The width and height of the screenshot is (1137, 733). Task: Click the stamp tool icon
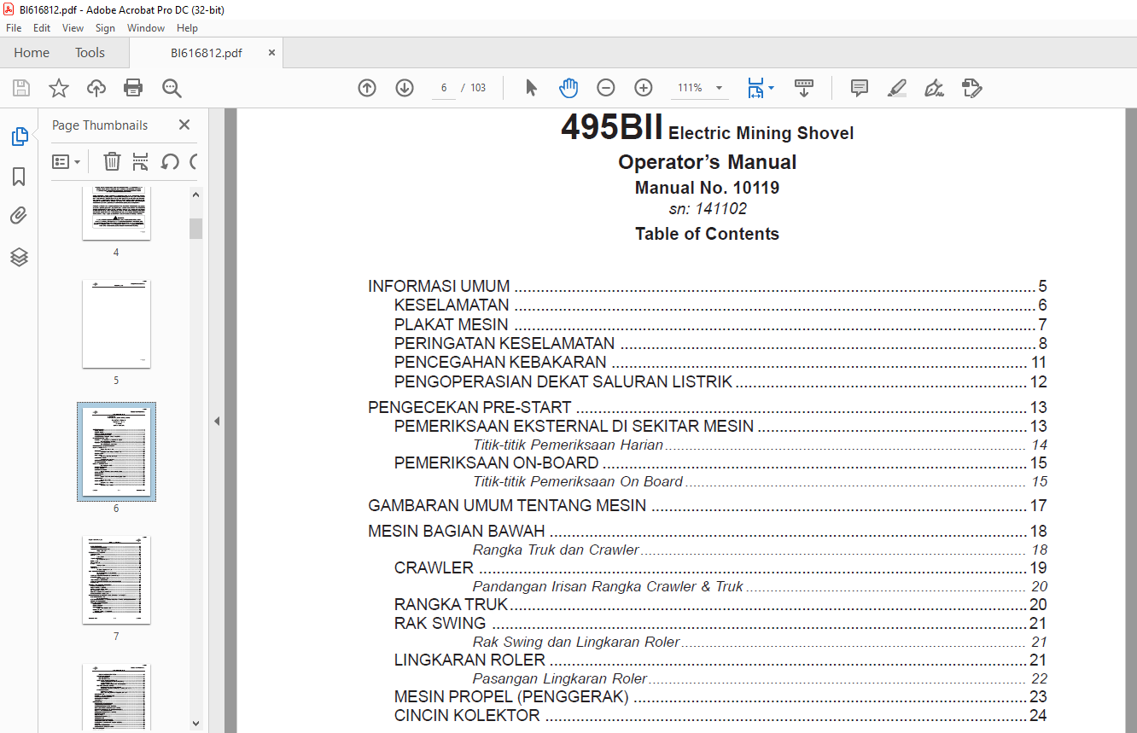(971, 88)
